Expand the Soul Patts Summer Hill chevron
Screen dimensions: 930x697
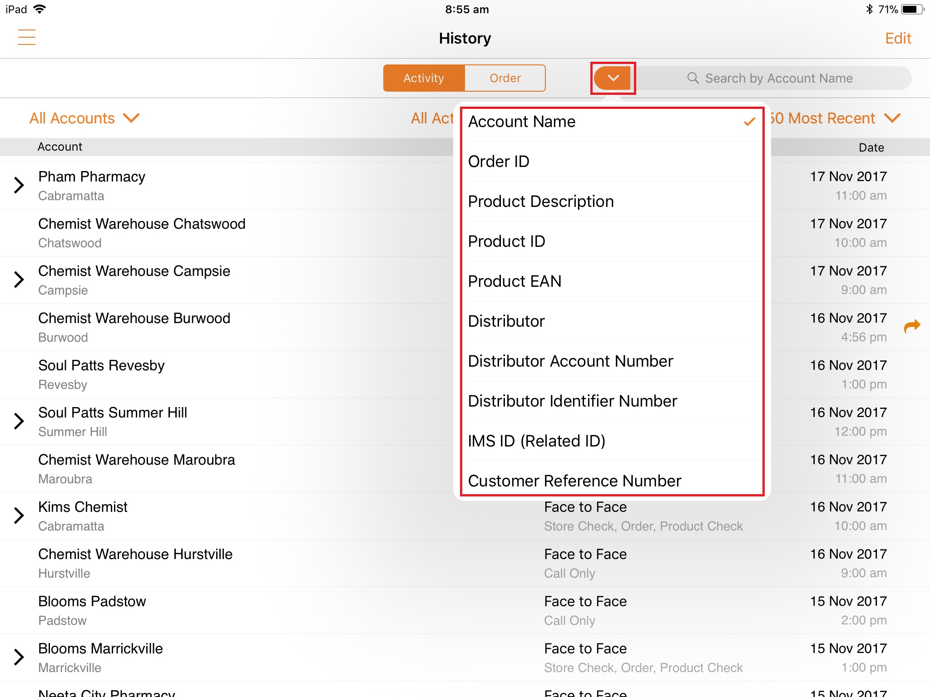(19, 421)
